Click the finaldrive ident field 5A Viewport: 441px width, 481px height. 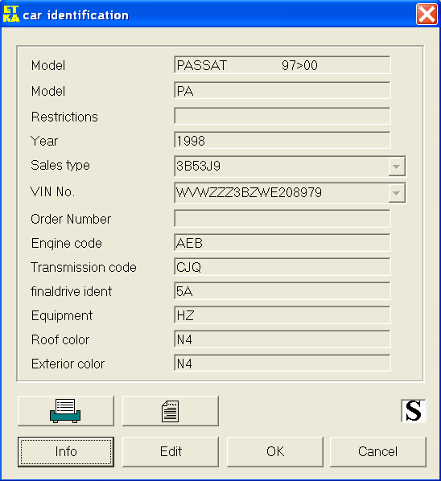pyautogui.click(x=282, y=291)
